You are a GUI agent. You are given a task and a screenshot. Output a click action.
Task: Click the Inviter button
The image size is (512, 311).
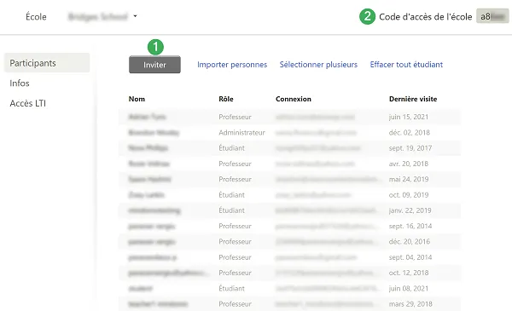154,65
